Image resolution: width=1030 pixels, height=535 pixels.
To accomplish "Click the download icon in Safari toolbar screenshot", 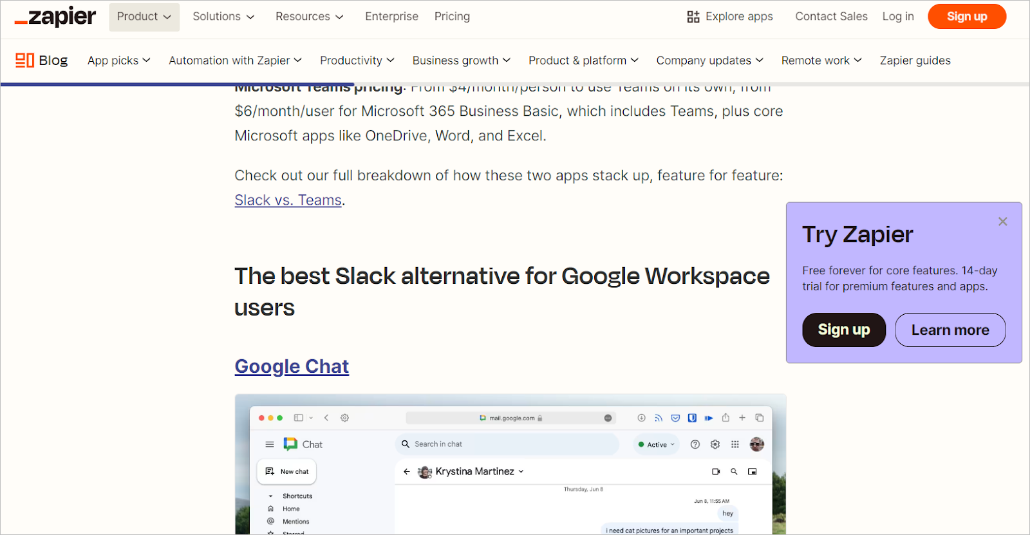I will (x=642, y=418).
